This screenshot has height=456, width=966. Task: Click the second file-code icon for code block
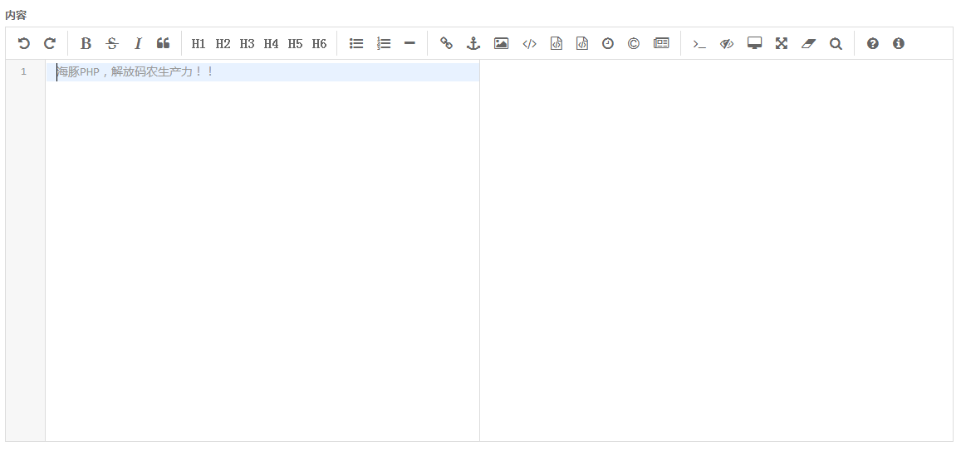582,43
